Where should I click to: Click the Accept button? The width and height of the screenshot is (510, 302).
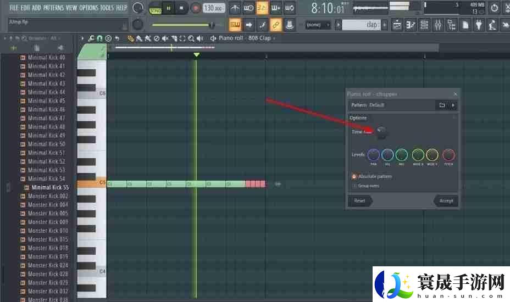click(x=446, y=200)
